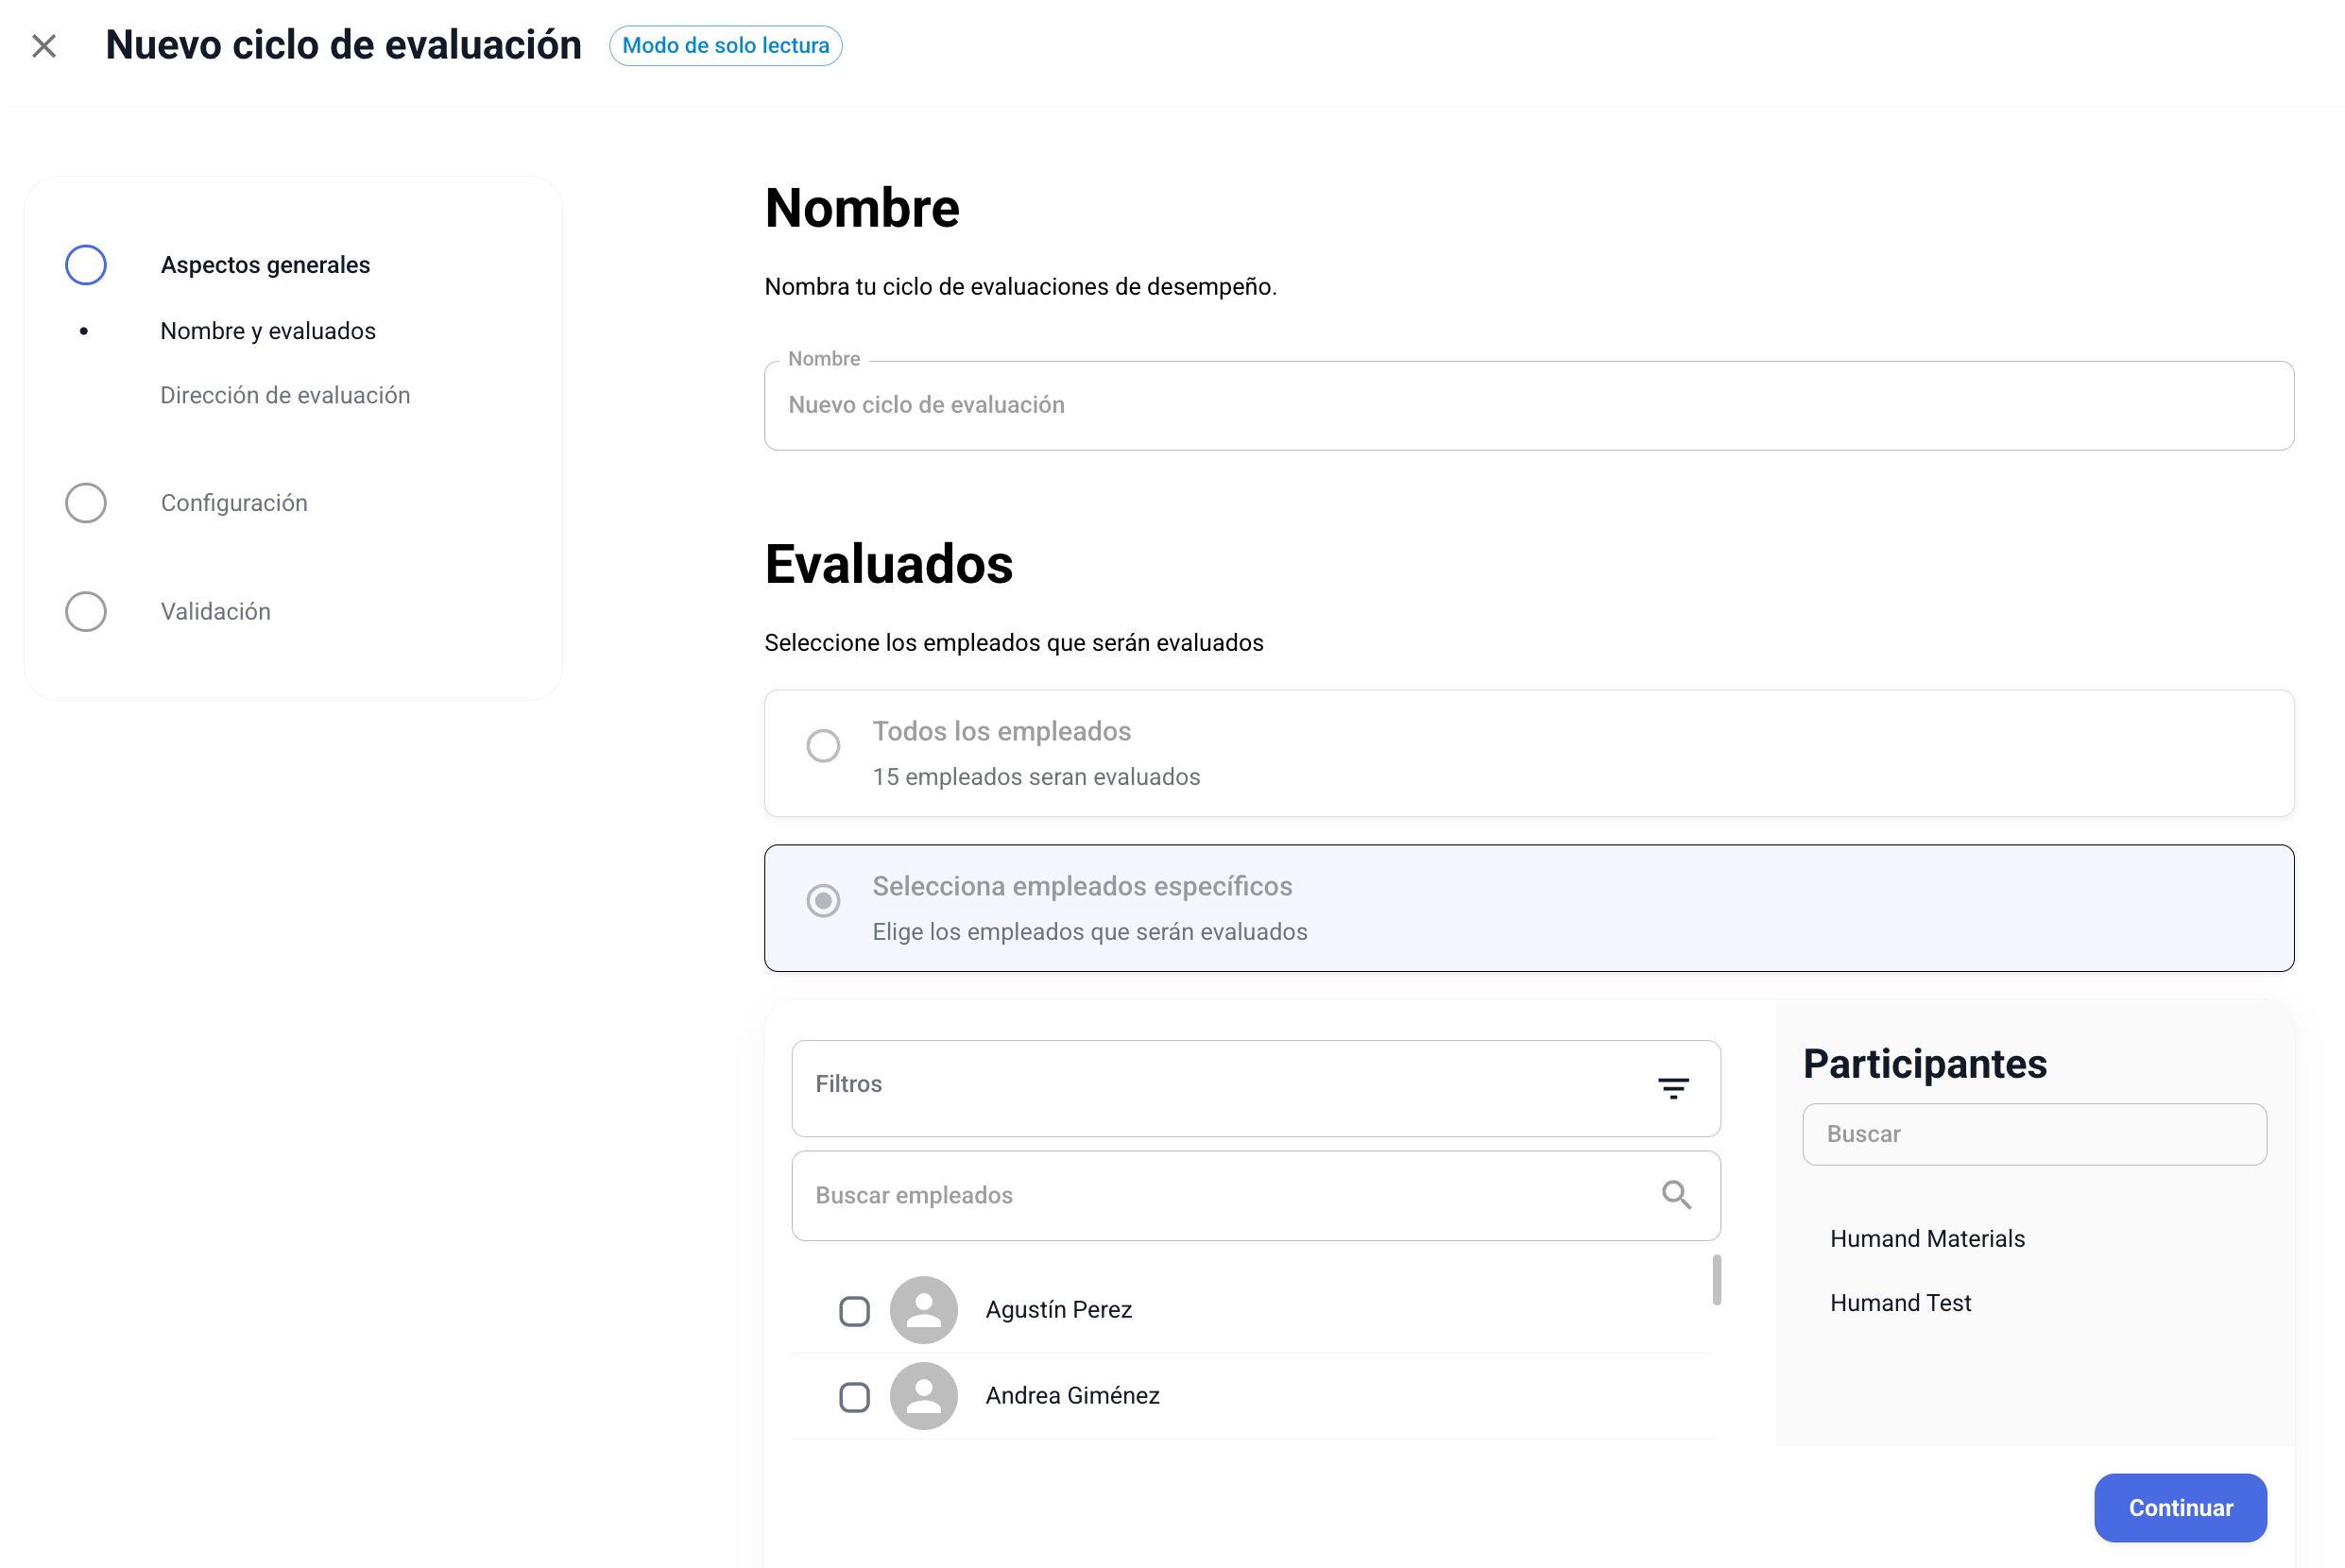2345x1568 pixels.
Task: Click Agustín Perez's avatar icon
Action: [923, 1310]
